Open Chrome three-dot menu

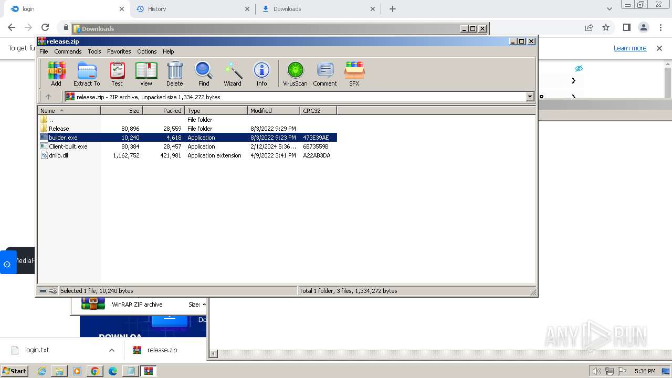(660, 27)
